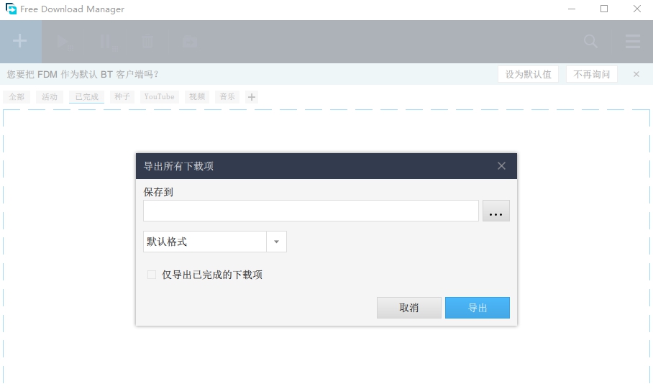Viewport: 653px width, 389px height.
Task: Click the format dropdown arrow
Action: point(277,242)
